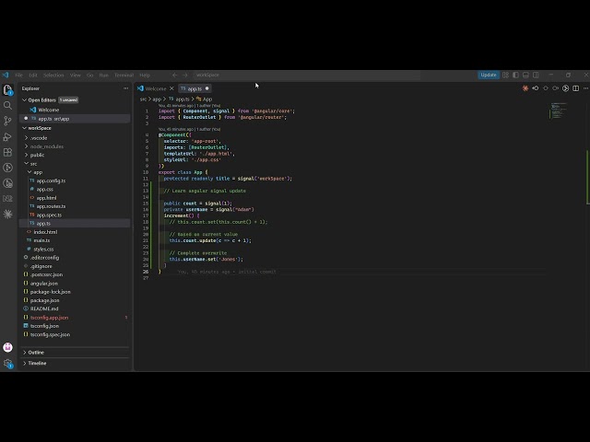Click the VS Code logo in the title bar
The image size is (590, 442).
point(6,75)
